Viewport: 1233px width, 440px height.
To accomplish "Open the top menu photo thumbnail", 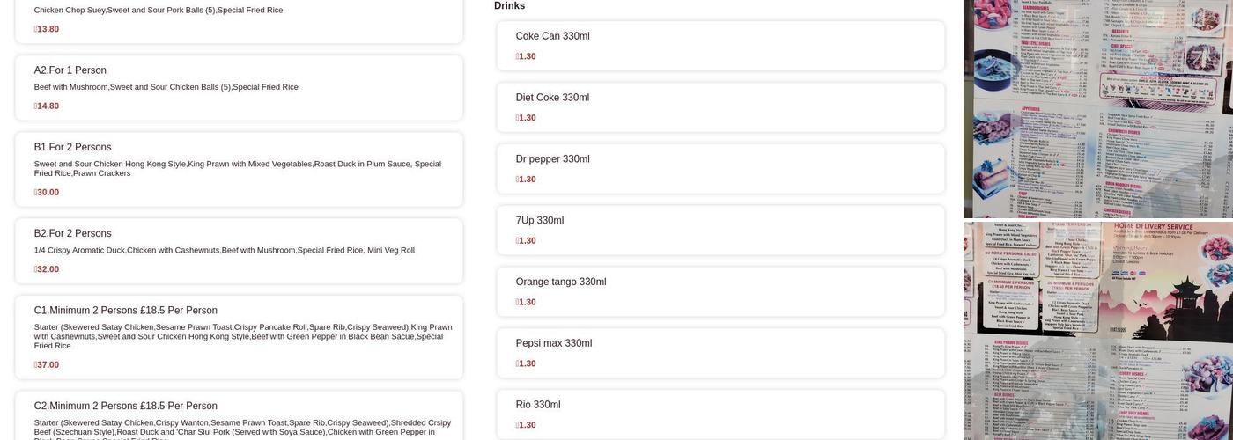I will pos(1097,108).
